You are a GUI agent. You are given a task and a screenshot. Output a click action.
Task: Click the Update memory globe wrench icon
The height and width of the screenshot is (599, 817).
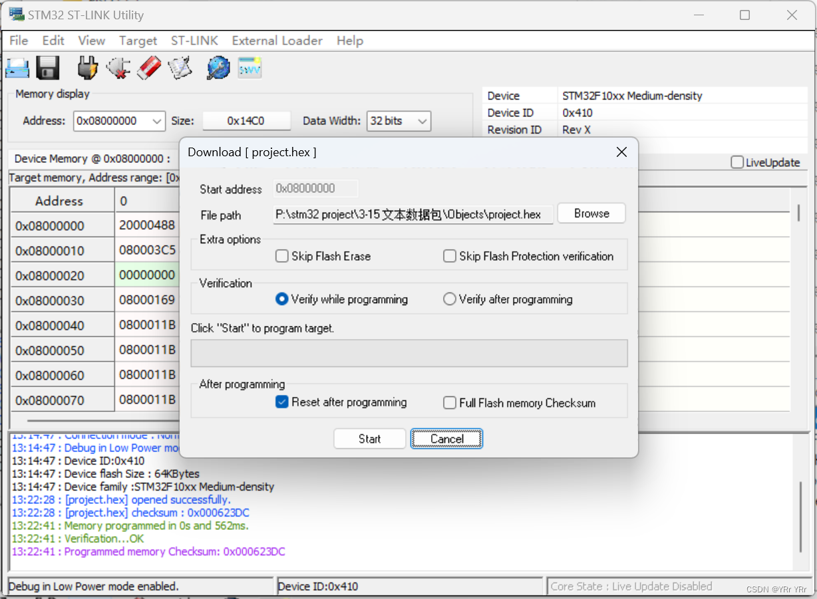pos(218,68)
